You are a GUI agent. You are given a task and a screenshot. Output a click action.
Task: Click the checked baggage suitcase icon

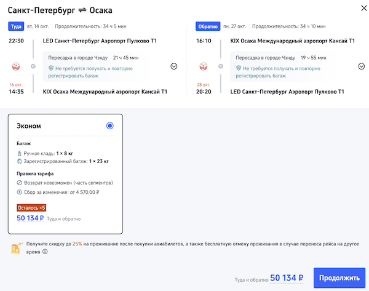coord(19,161)
